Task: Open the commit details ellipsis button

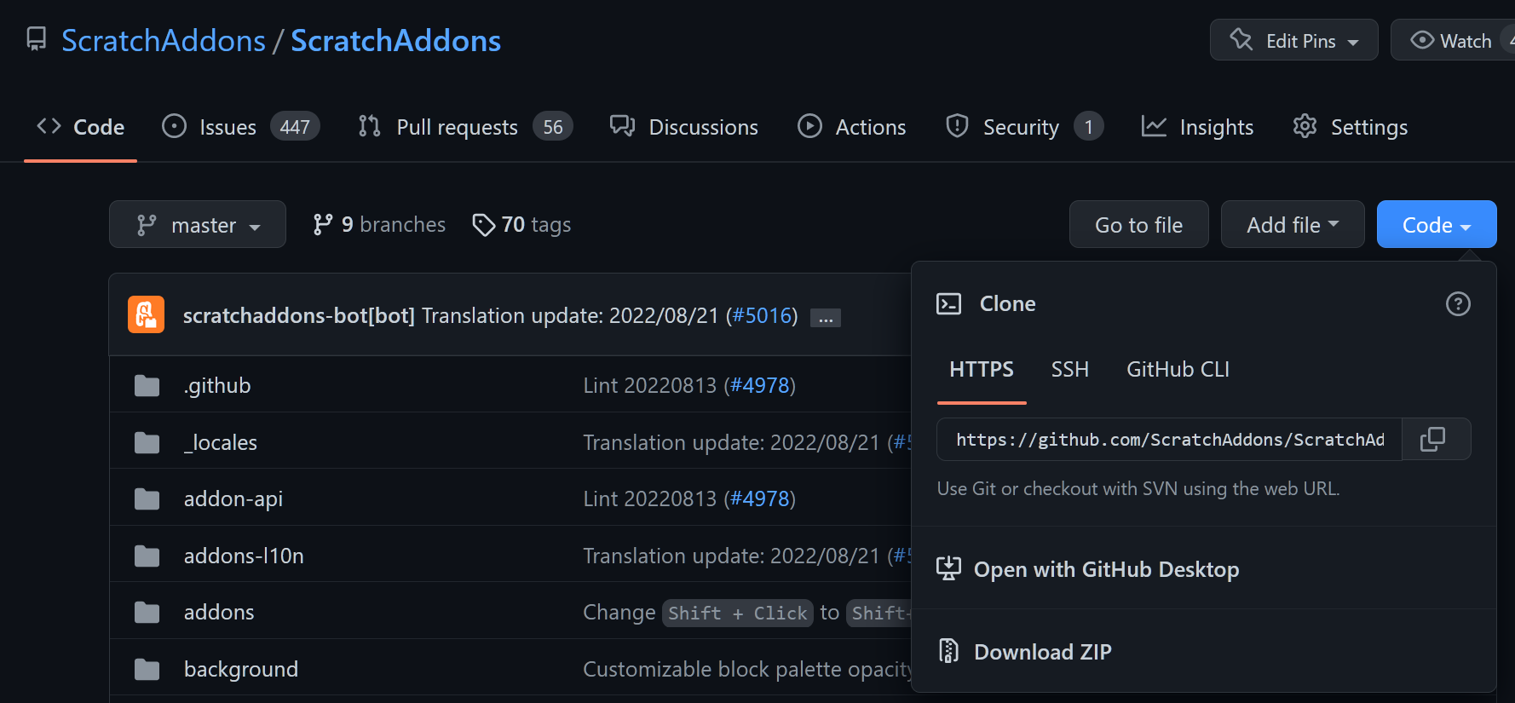Action: tap(824, 317)
